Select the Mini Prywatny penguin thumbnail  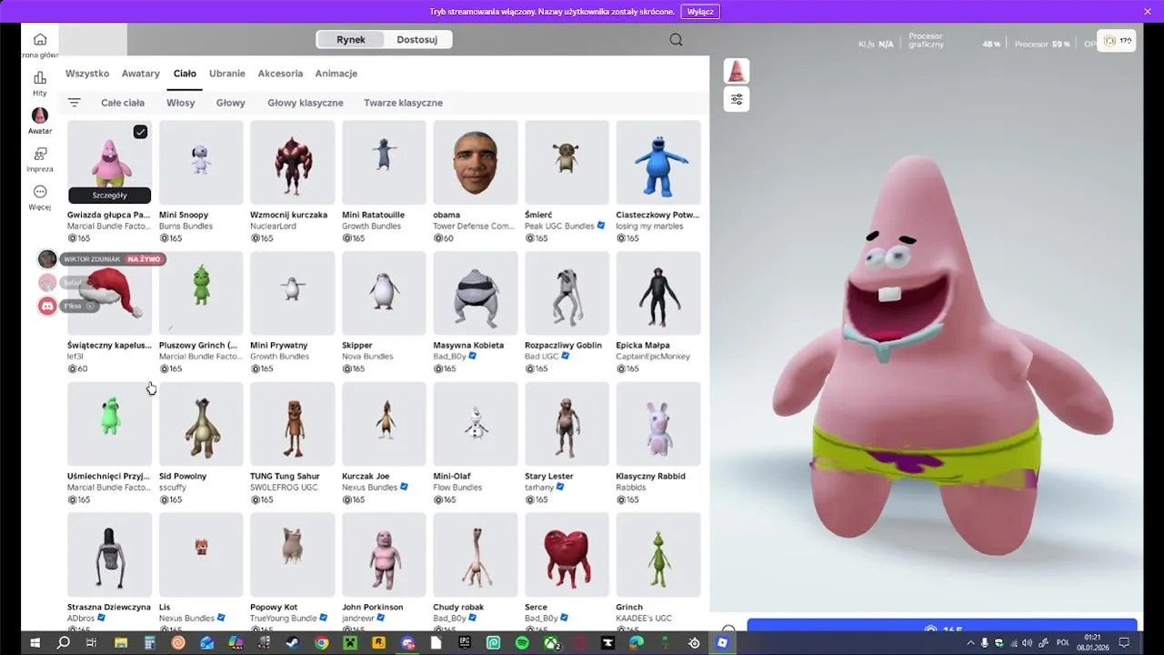pos(293,293)
